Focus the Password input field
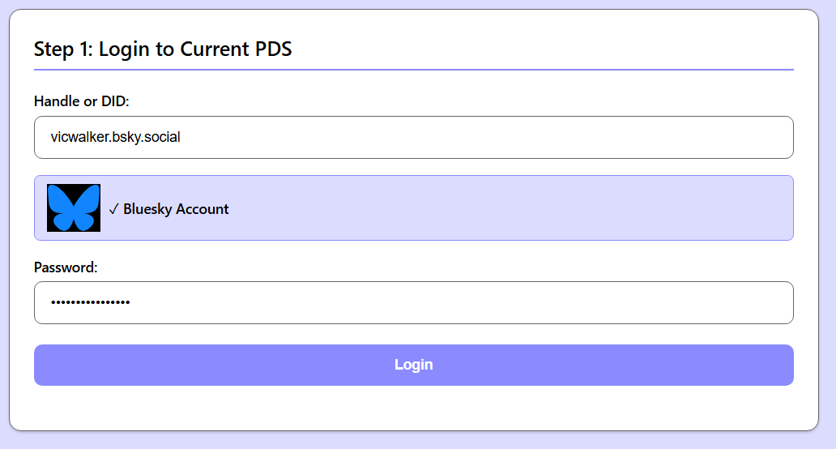The height and width of the screenshot is (449, 836). (x=413, y=302)
